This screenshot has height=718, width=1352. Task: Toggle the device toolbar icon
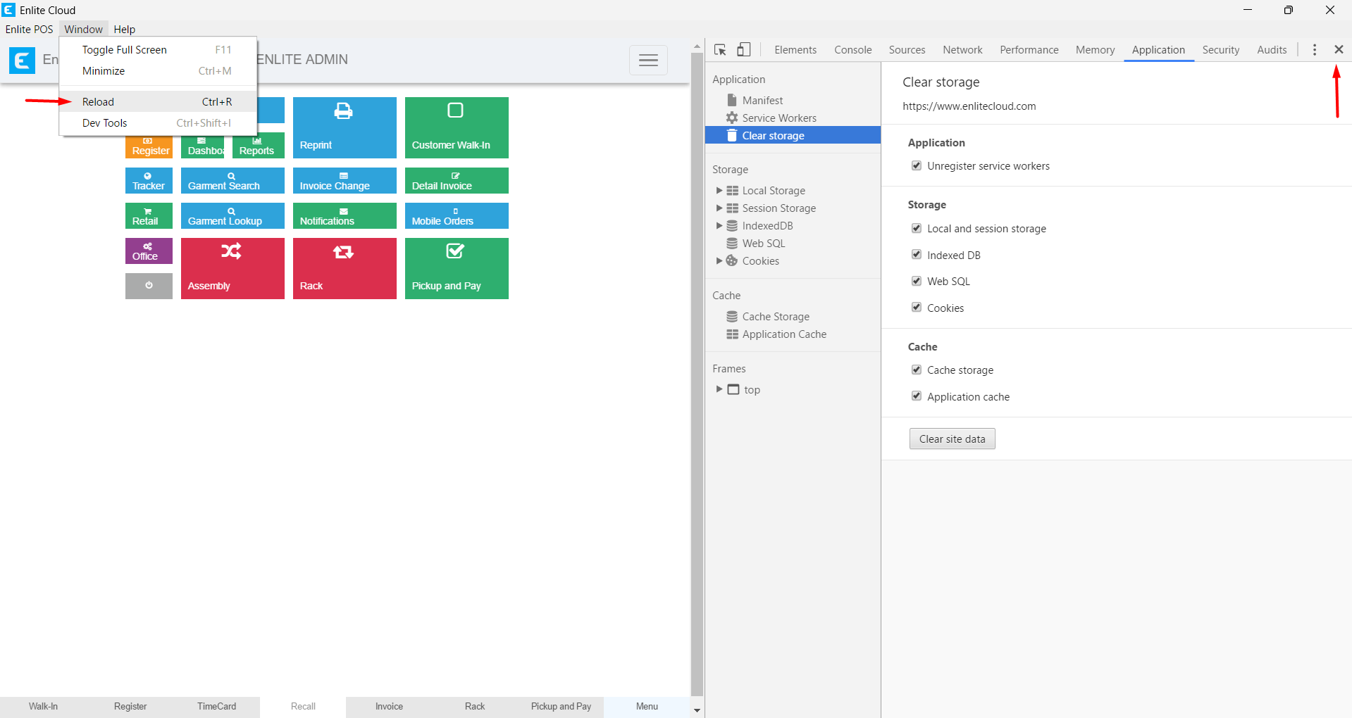coord(744,50)
